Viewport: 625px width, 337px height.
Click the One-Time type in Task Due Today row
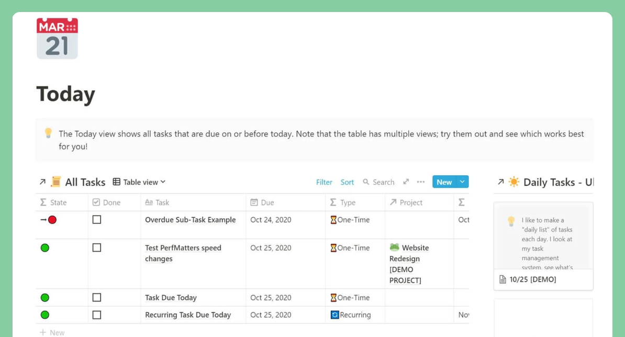[350, 298]
